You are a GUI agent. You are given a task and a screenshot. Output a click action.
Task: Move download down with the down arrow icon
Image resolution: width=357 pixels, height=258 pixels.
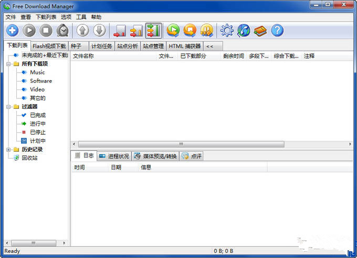click(x=99, y=30)
